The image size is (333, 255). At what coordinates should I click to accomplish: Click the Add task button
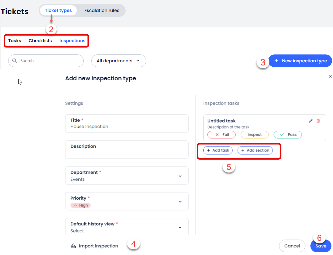pos(218,150)
